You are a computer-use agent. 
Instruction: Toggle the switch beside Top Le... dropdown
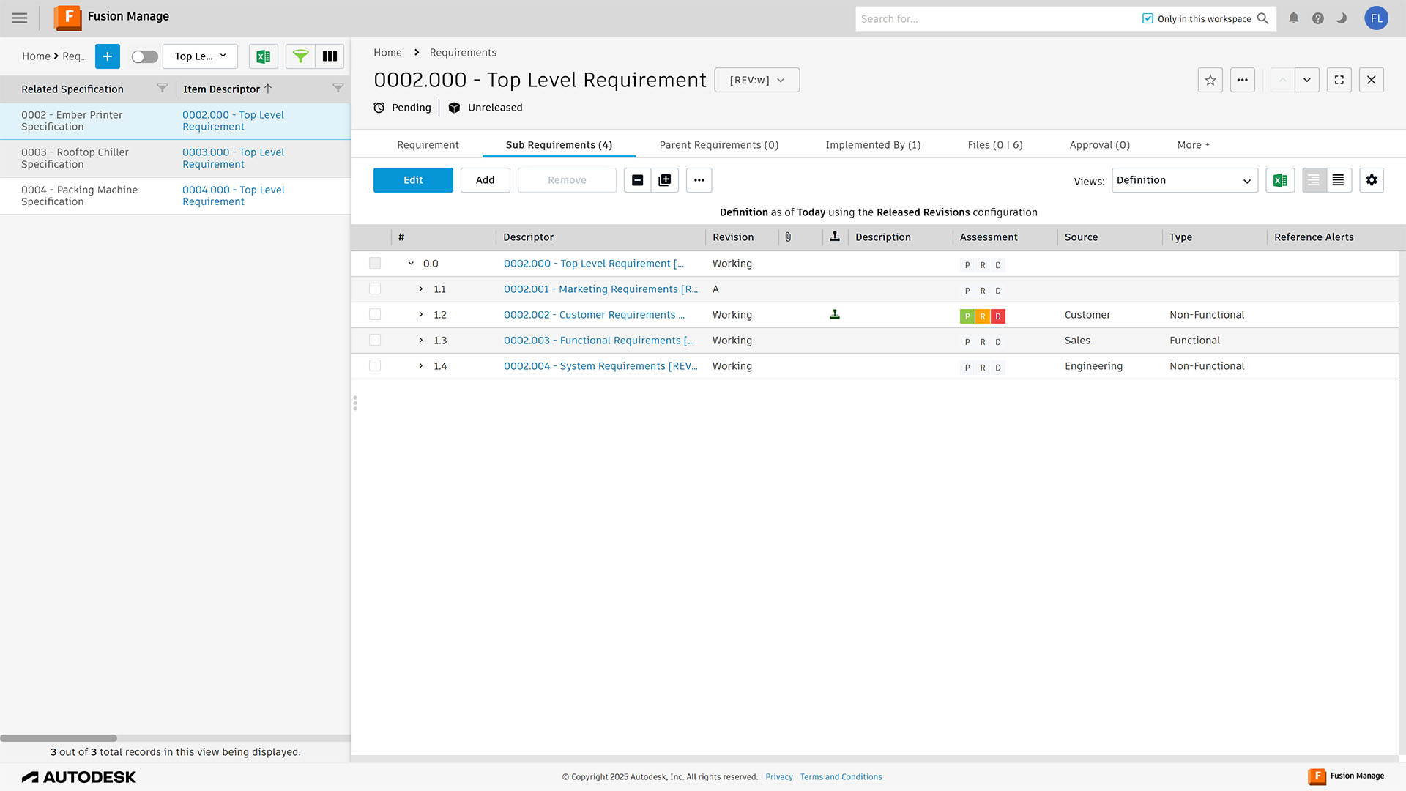pyautogui.click(x=144, y=56)
